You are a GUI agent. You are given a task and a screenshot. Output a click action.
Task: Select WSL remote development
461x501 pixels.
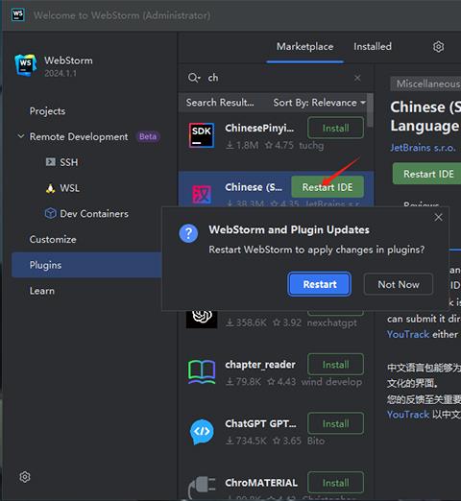69,188
